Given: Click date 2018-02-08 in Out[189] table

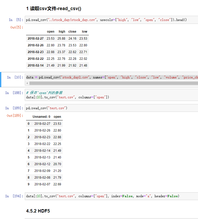Looking at the screenshot, I should (42, 178).
